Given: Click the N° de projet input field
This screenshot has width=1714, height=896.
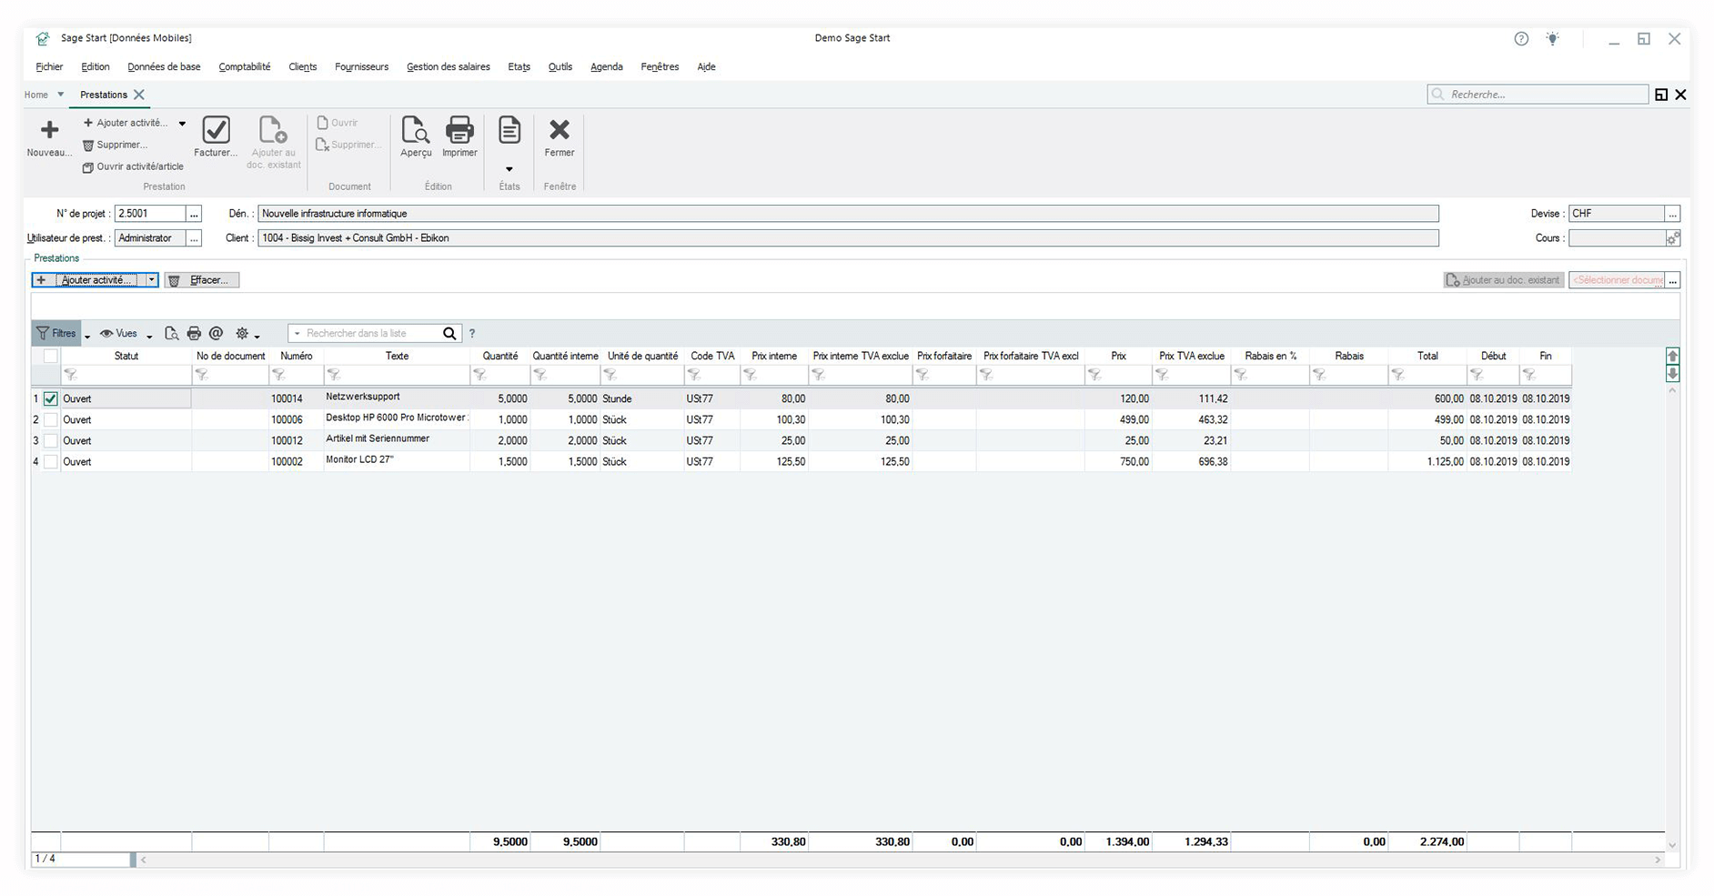Looking at the screenshot, I should [149, 214].
